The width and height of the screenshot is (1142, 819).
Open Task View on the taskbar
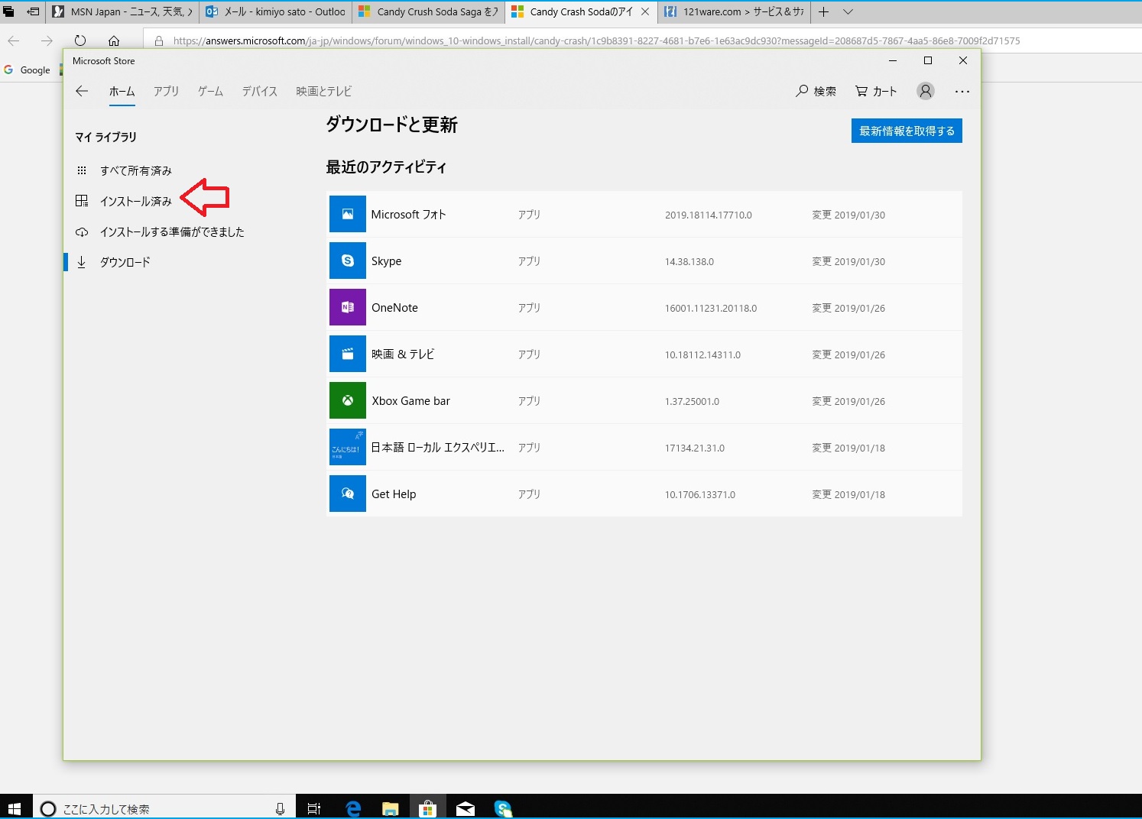[314, 808]
